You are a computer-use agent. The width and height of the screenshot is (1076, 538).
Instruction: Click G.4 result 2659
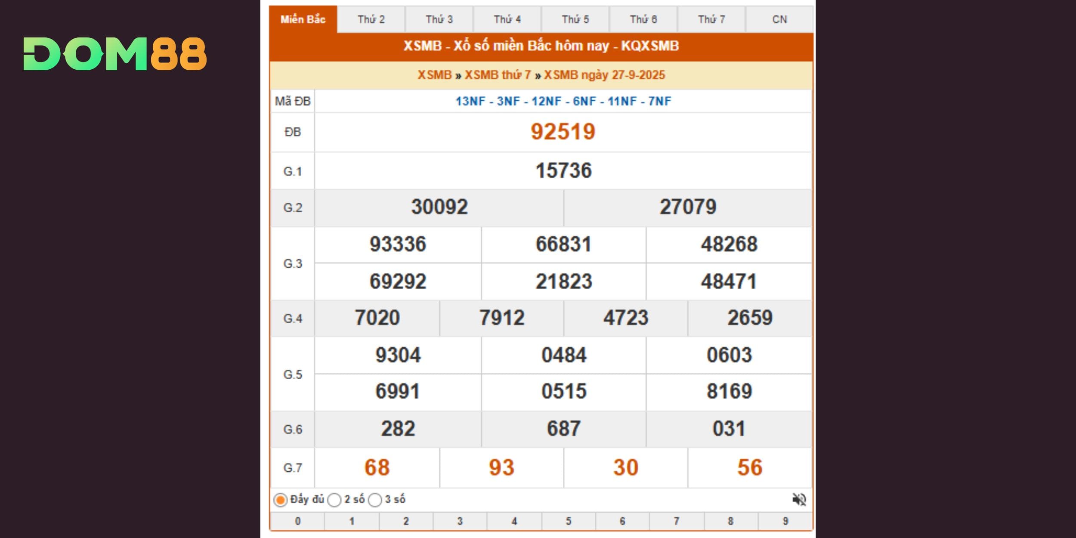tap(750, 318)
